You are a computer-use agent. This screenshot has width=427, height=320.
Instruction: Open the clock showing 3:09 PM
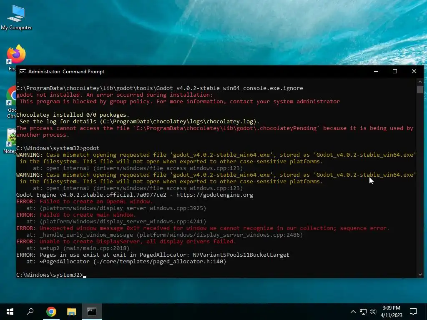[391, 312]
